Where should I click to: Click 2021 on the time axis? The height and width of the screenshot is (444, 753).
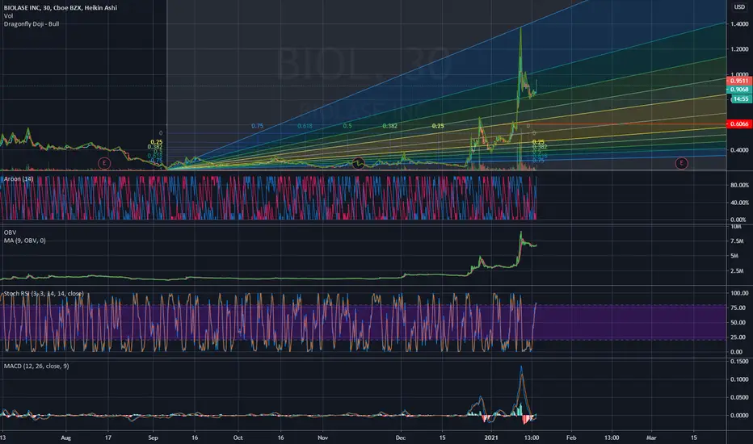[490, 438]
